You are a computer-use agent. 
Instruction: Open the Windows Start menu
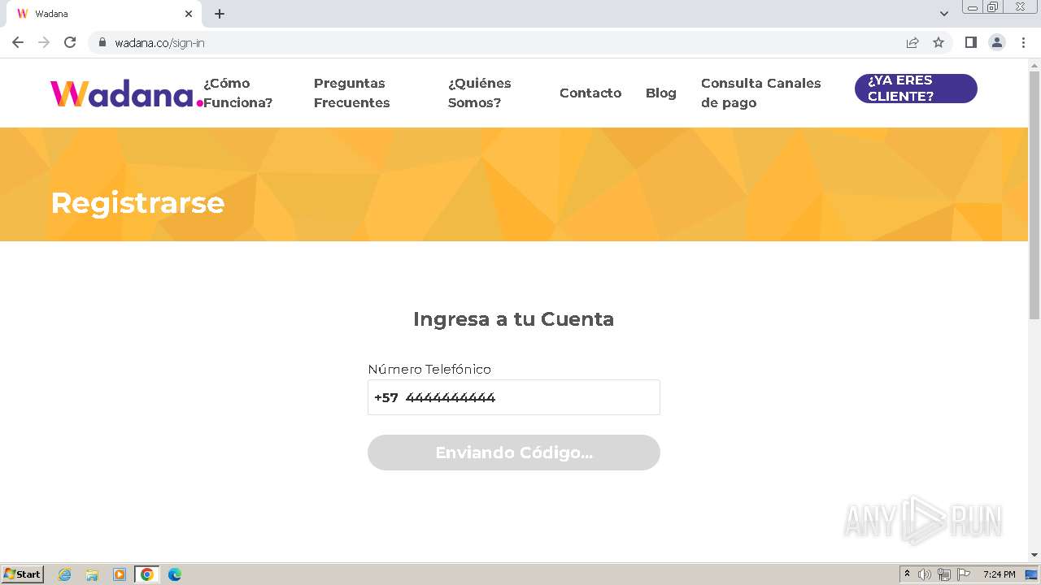click(x=23, y=574)
